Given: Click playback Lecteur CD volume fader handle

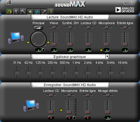Looking at the screenshot, I should pyautogui.click(x=88, y=44).
